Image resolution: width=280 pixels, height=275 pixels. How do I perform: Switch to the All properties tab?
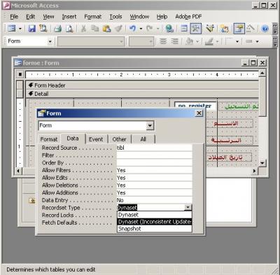(x=143, y=139)
